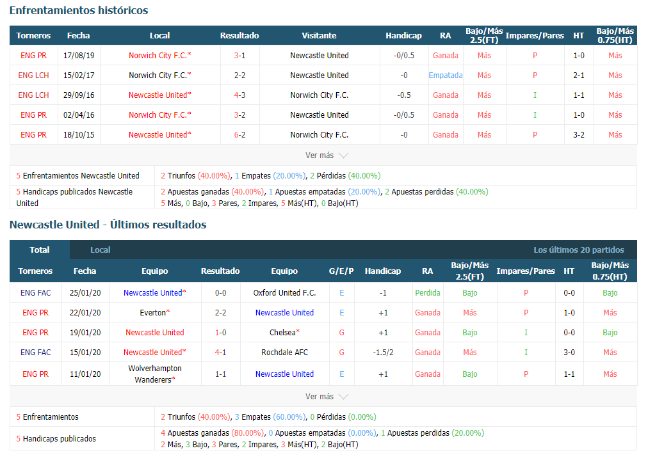Click ENG PR tournament in 22/01/20 row
This screenshot has height=453, width=648.
click(x=36, y=313)
